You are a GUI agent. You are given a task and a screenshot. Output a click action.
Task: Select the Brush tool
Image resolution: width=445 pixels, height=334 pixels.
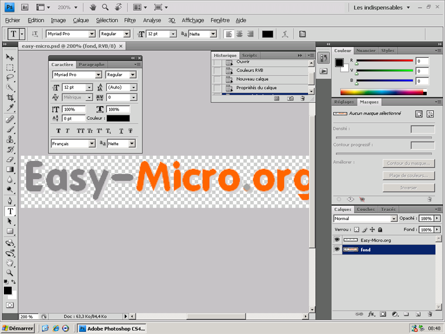click(x=10, y=130)
